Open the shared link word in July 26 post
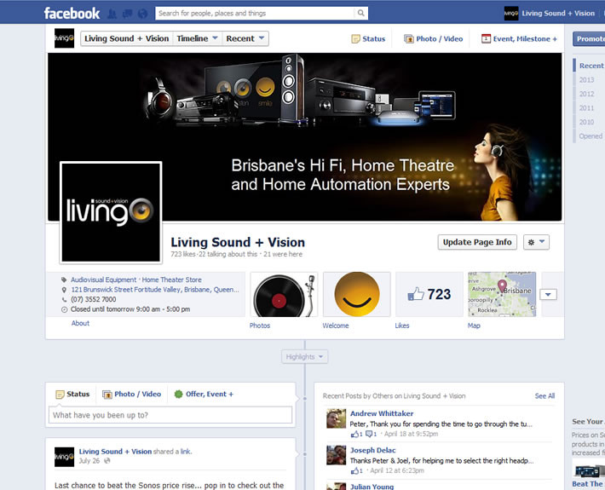 click(185, 452)
